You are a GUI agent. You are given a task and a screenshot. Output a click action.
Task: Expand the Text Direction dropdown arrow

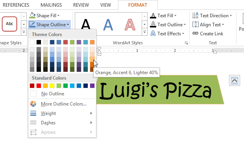point(231,16)
